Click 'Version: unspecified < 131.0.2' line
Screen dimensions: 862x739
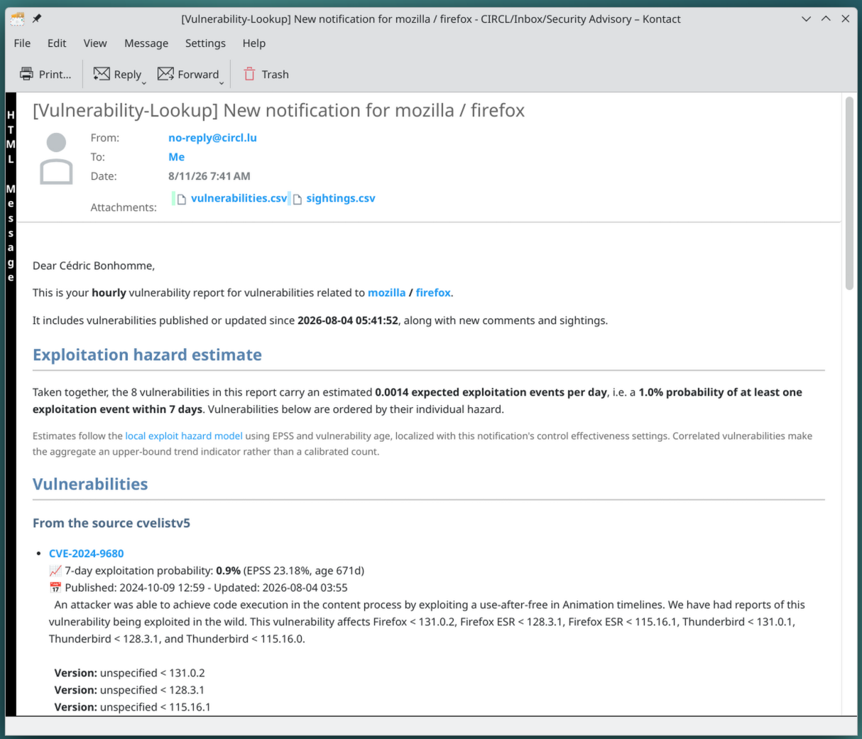tap(129, 673)
